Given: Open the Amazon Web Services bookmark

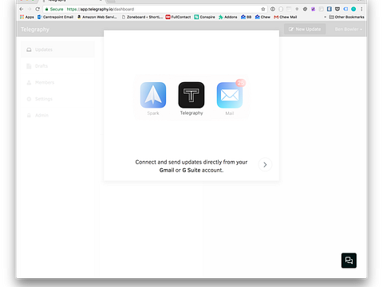Looking at the screenshot, I should pyautogui.click(x=97, y=17).
